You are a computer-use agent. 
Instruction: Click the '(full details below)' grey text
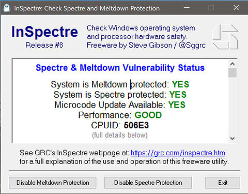coord(120,135)
